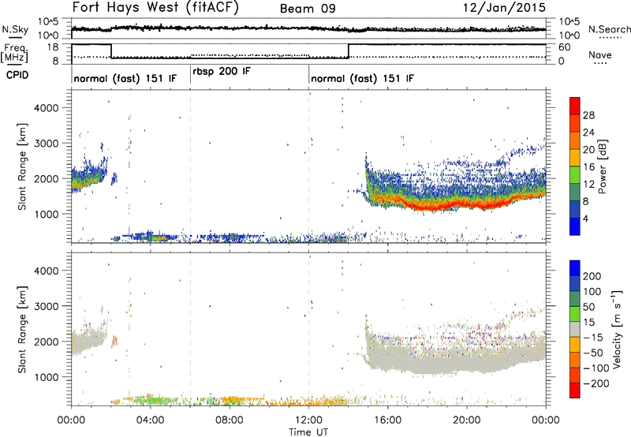Click the "Time UT" axis title

tap(308, 432)
